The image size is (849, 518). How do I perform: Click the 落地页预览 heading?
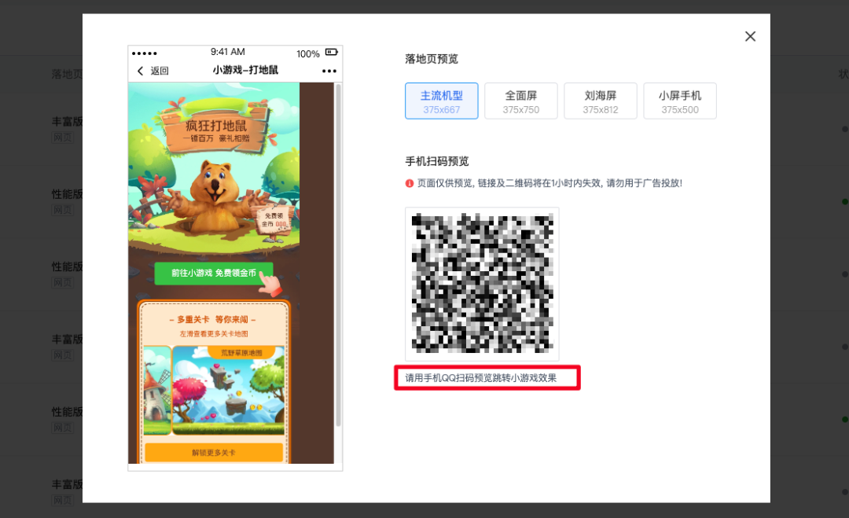click(x=432, y=59)
